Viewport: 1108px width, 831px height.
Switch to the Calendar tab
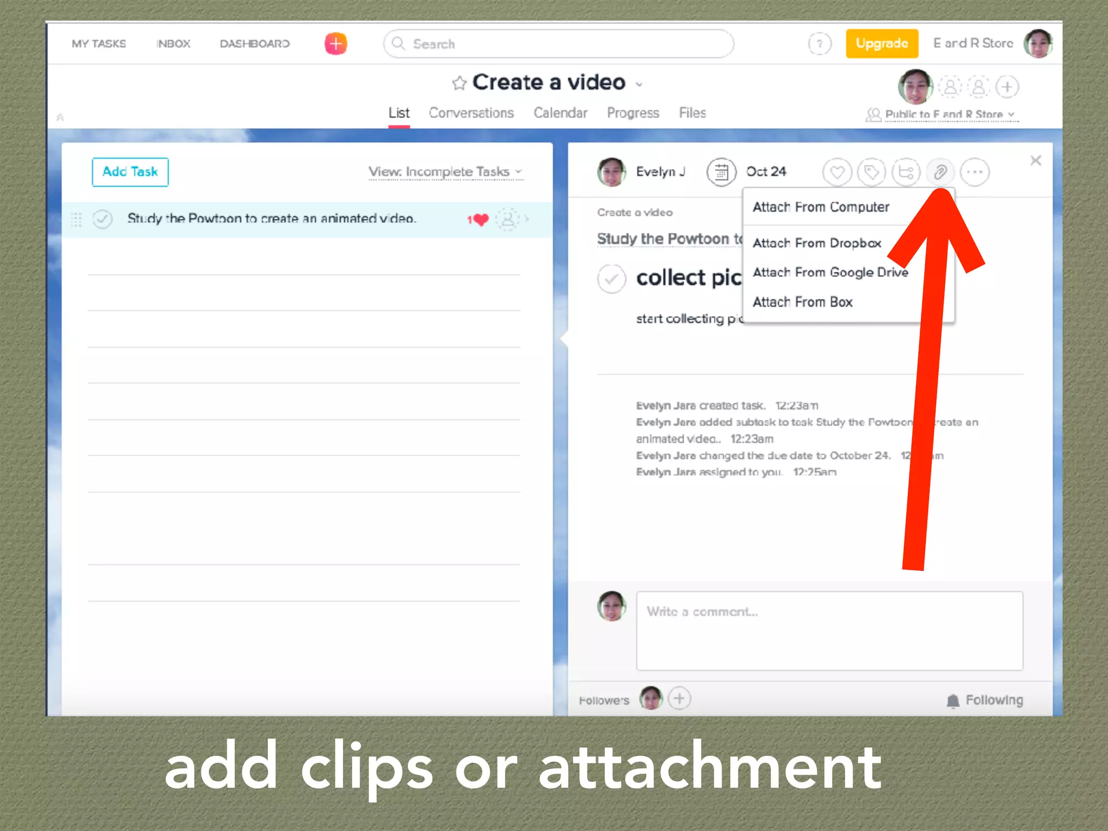tap(560, 113)
